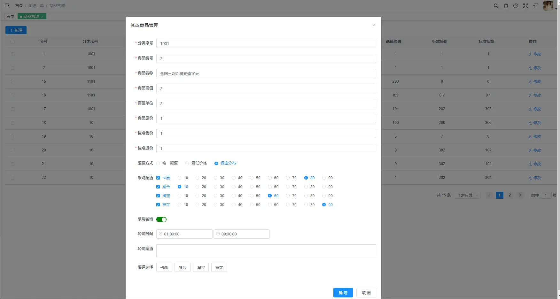The width and height of the screenshot is (560, 299).
Task: Choose the 京东 channel button
Action: pos(219,267)
